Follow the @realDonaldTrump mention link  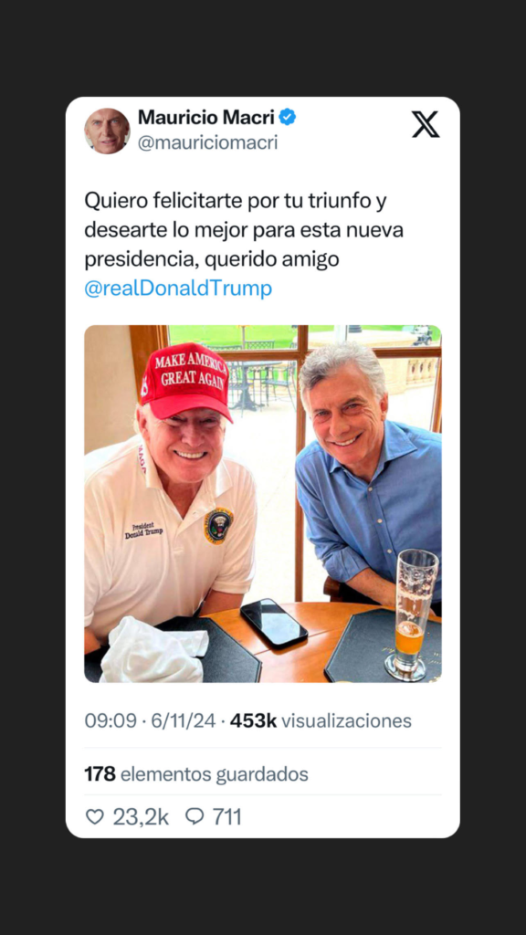(x=178, y=289)
